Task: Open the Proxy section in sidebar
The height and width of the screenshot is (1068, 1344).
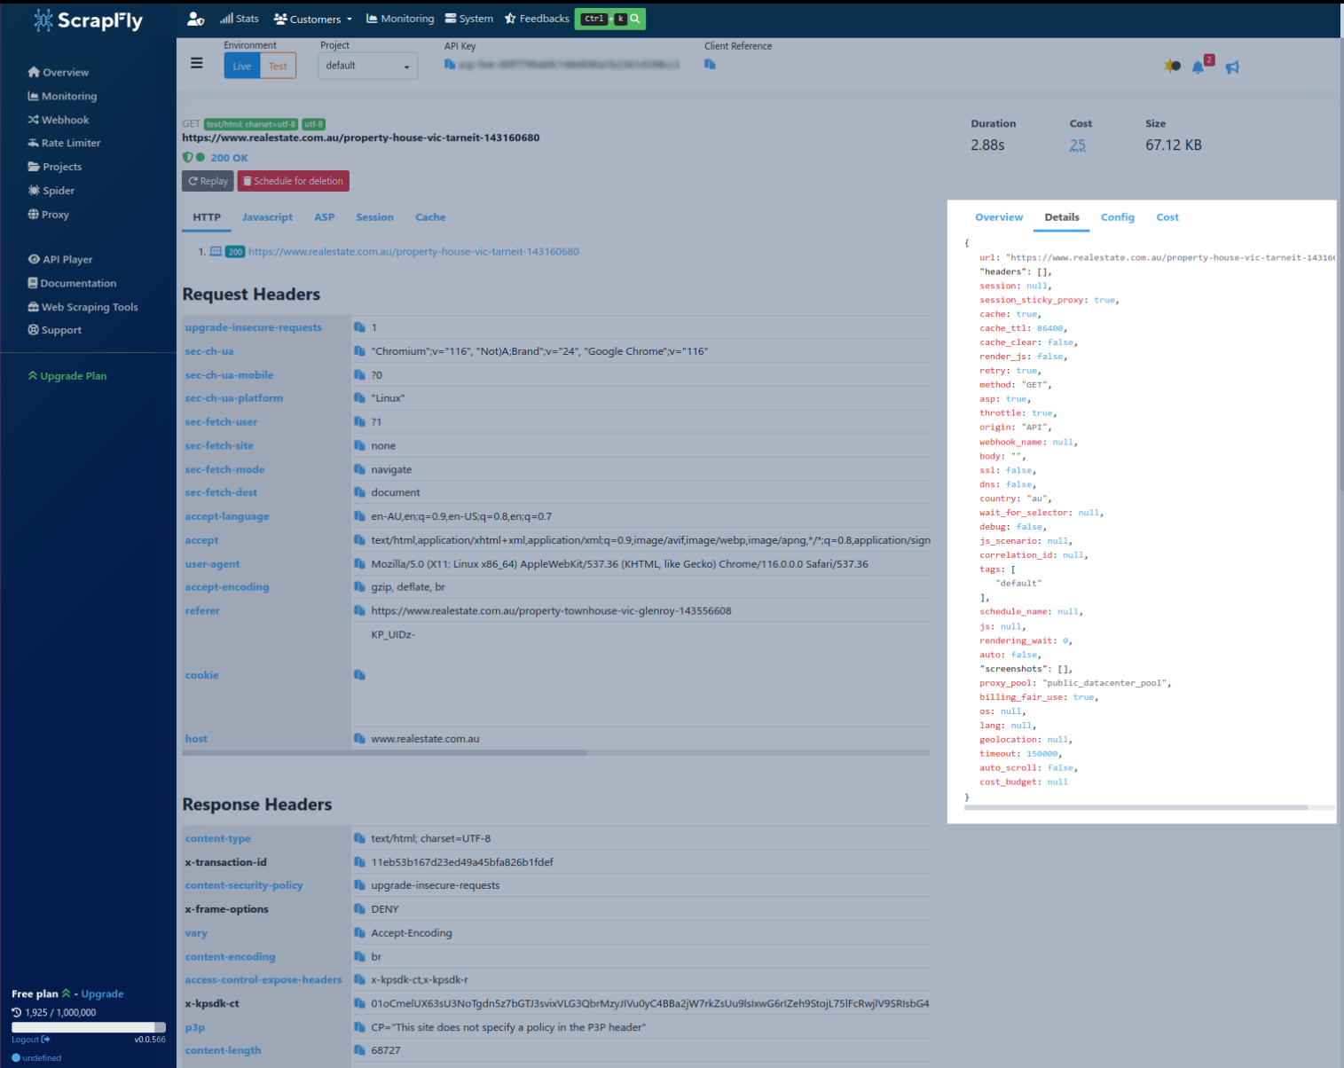Action: coord(55,214)
